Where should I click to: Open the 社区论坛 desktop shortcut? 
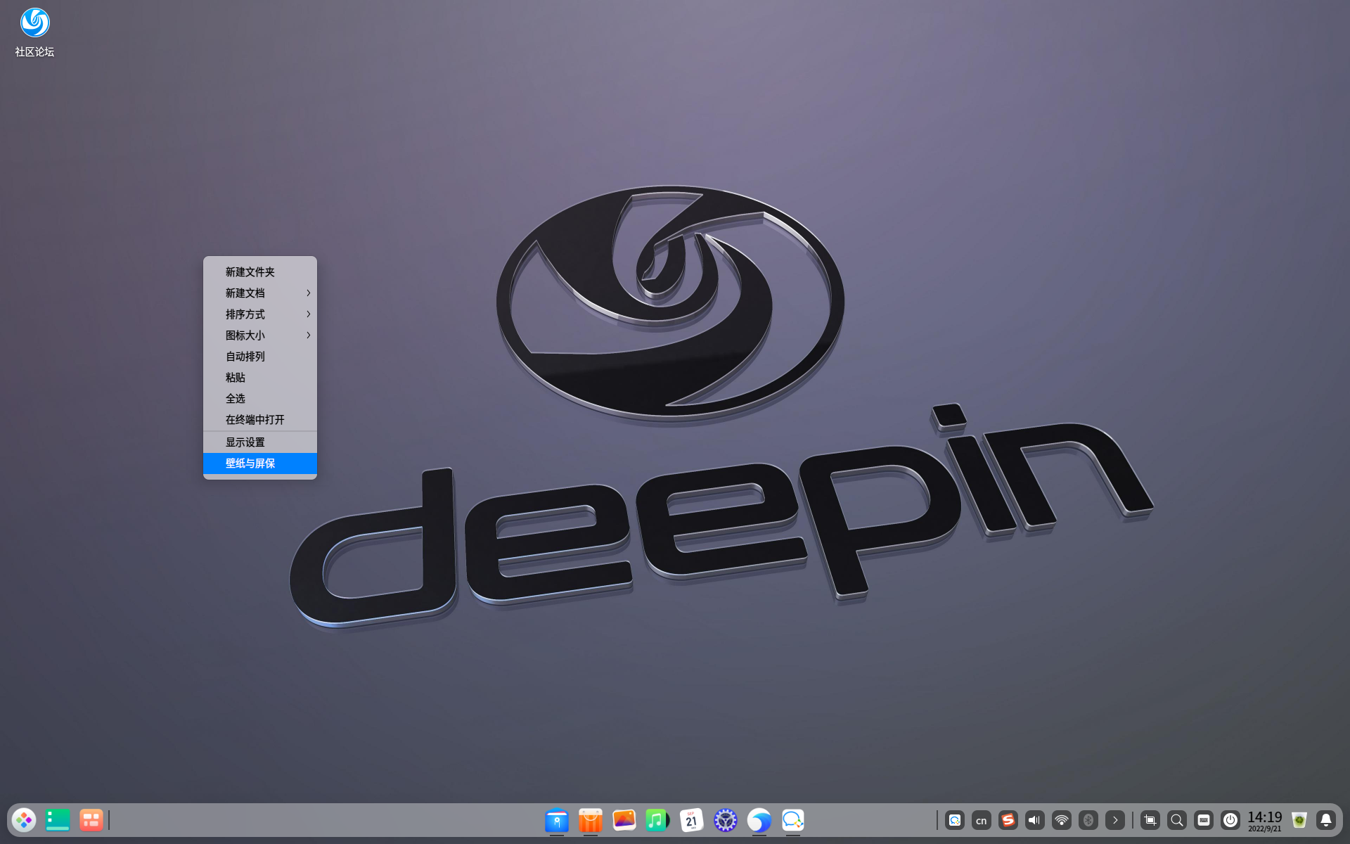pyautogui.click(x=34, y=32)
